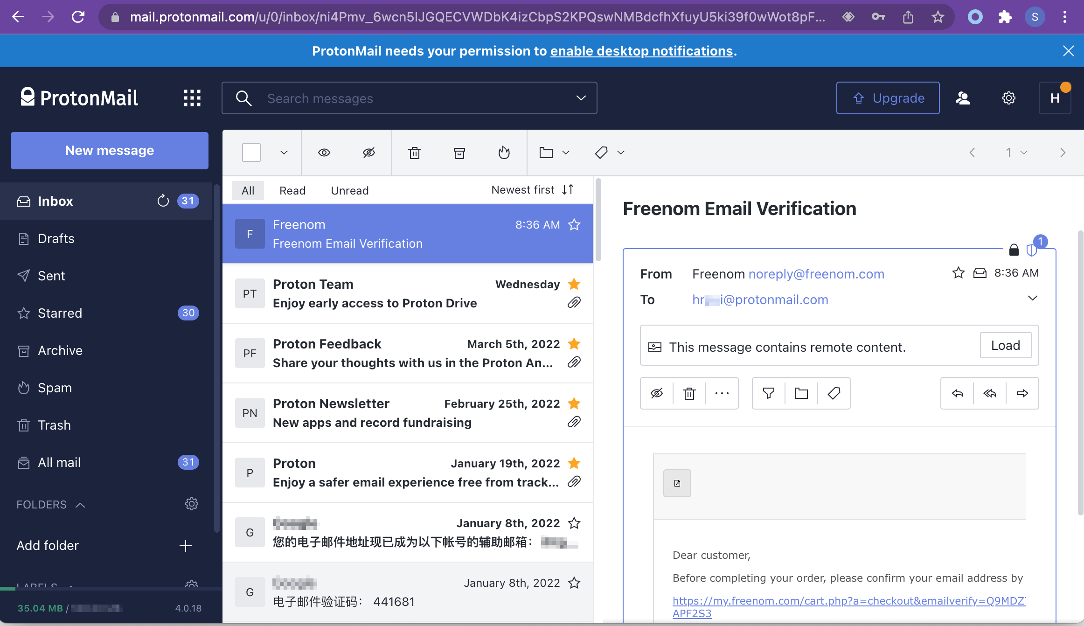Open noreply@freenom.com sender address
The image size is (1084, 626).
pos(816,274)
